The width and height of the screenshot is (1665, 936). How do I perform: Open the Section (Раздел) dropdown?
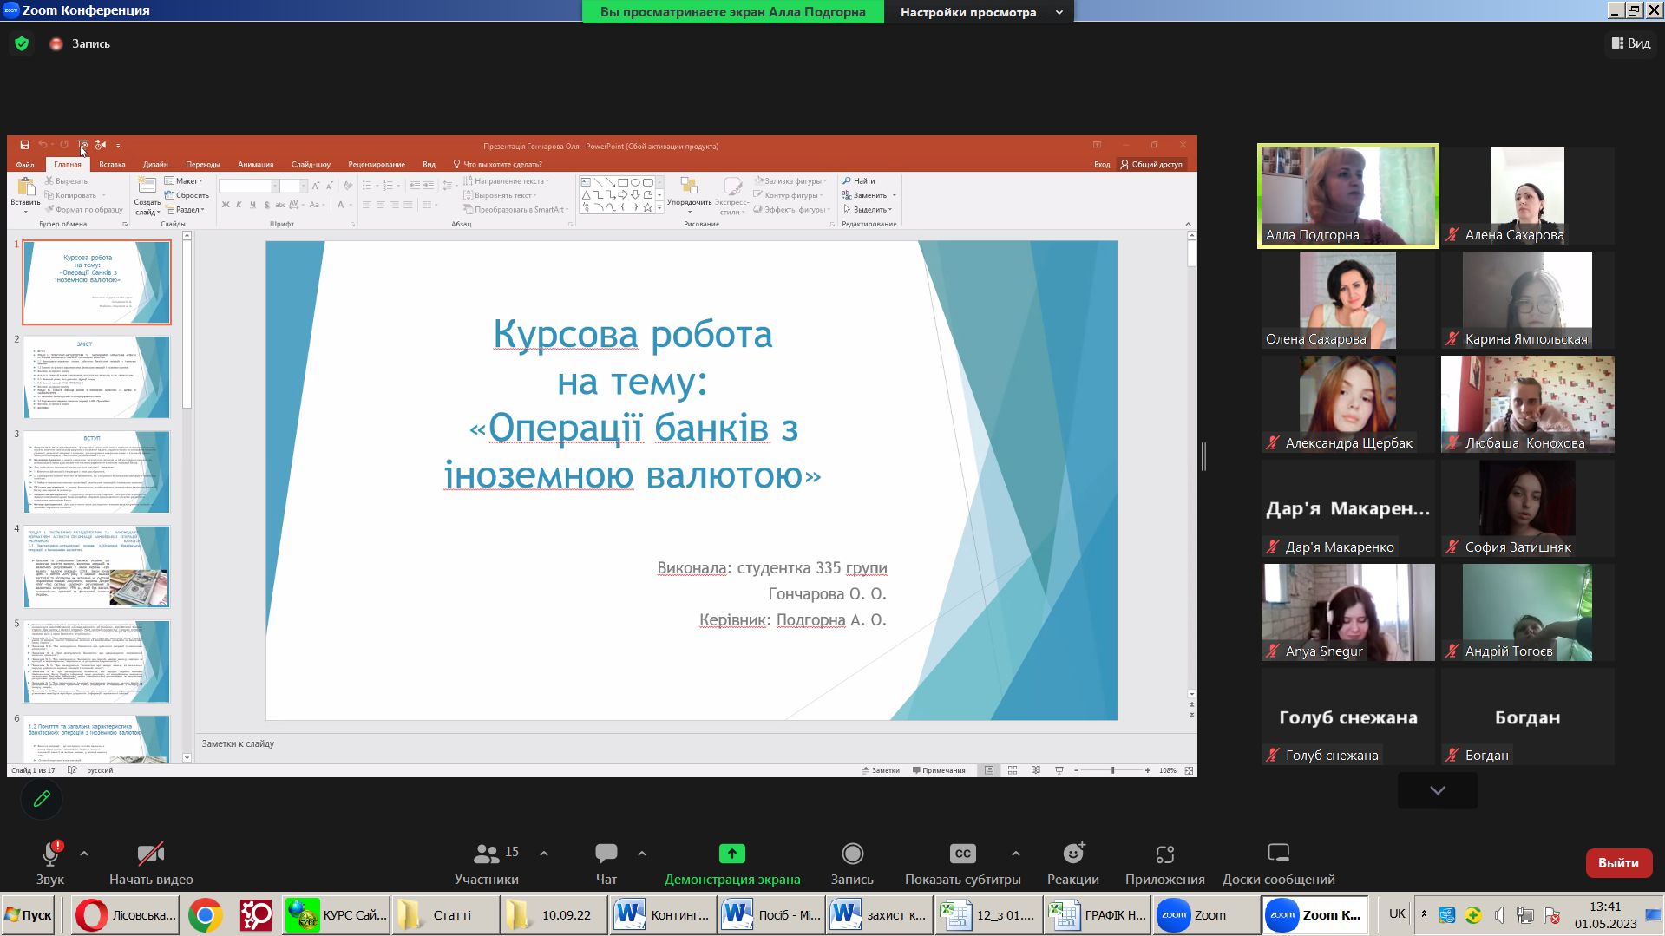(x=184, y=209)
